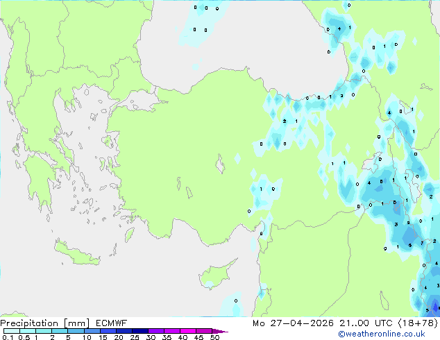Click the legend value "40"
The height and width of the screenshot is (340, 440).
(x=183, y=337)
